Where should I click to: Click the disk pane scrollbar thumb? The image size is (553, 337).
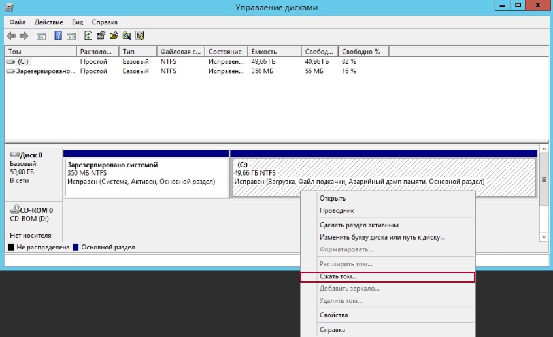(x=544, y=180)
